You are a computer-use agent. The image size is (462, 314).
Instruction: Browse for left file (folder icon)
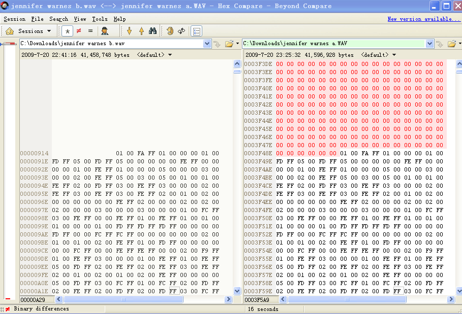click(x=229, y=44)
